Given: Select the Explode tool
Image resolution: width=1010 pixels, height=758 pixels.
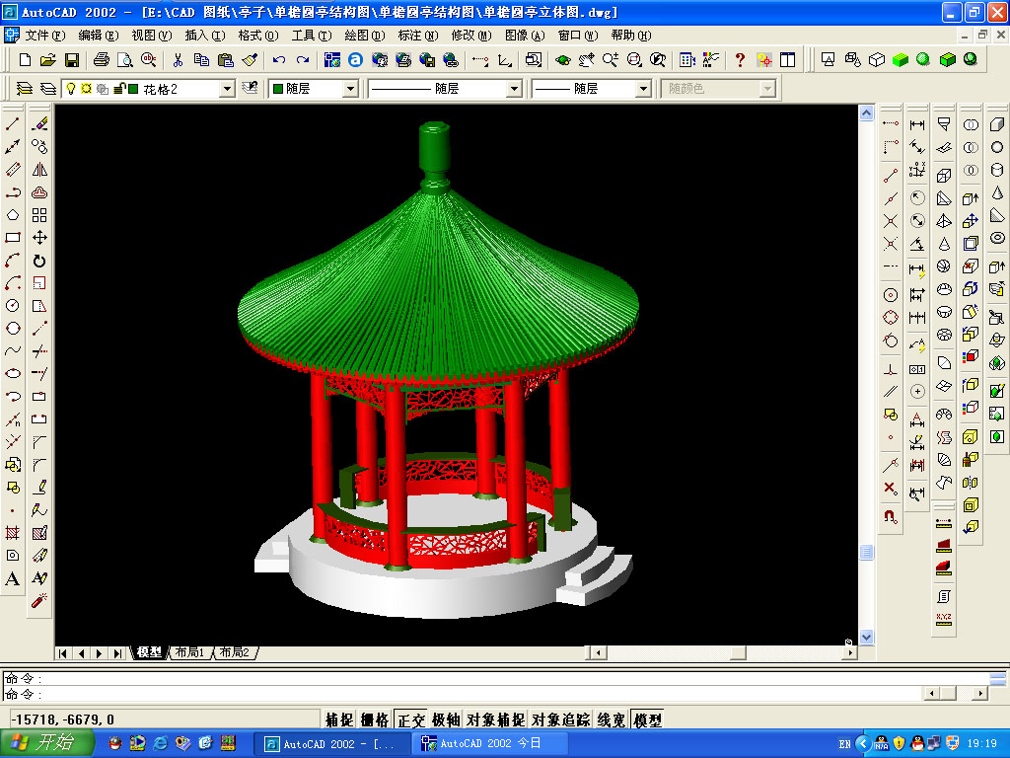Looking at the screenshot, I should click(39, 601).
